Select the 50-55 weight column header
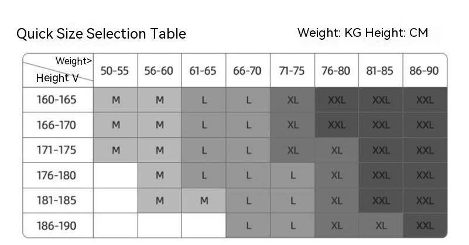Viewport: 469px width, 245px height. 115,71
